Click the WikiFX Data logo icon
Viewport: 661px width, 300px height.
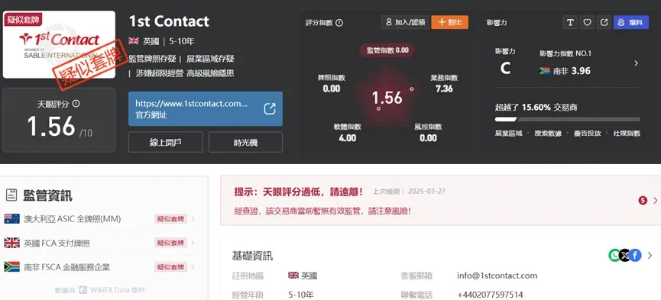(x=83, y=290)
